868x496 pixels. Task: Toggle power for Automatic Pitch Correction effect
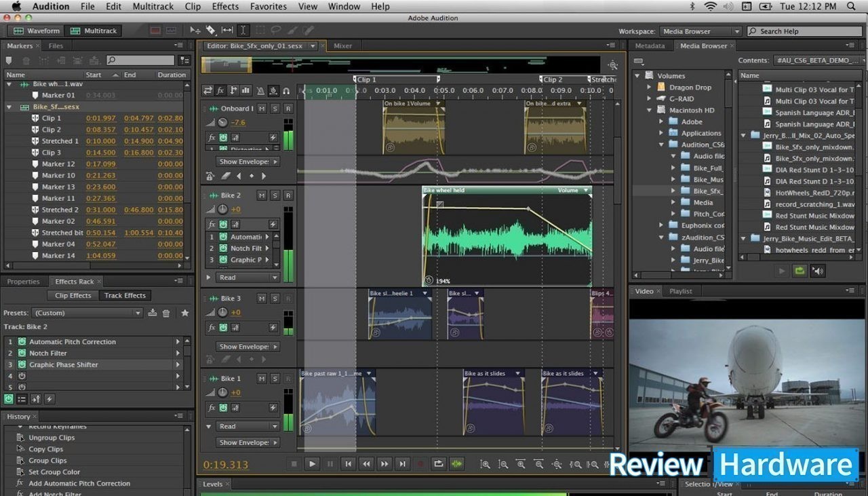21,342
